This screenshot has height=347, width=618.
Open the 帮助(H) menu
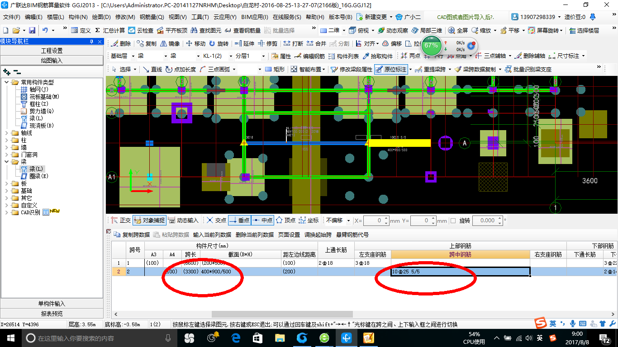click(315, 17)
